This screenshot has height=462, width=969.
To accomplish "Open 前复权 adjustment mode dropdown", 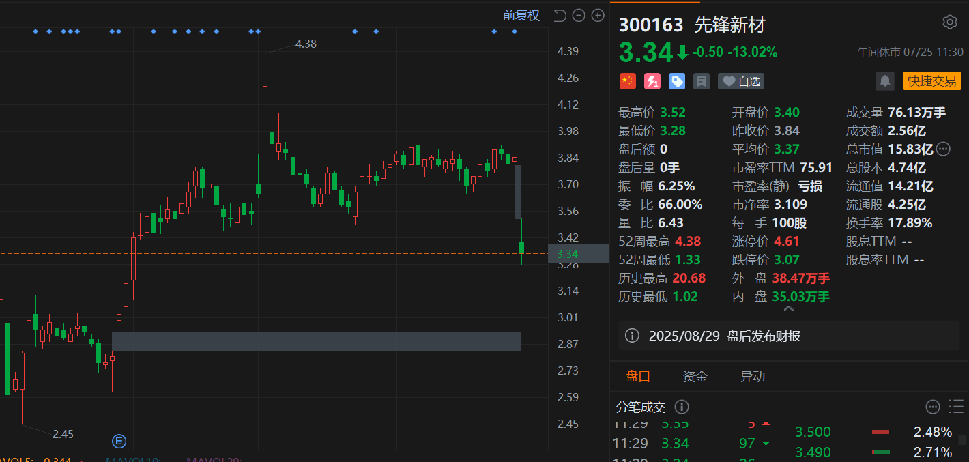I will 521,15.
